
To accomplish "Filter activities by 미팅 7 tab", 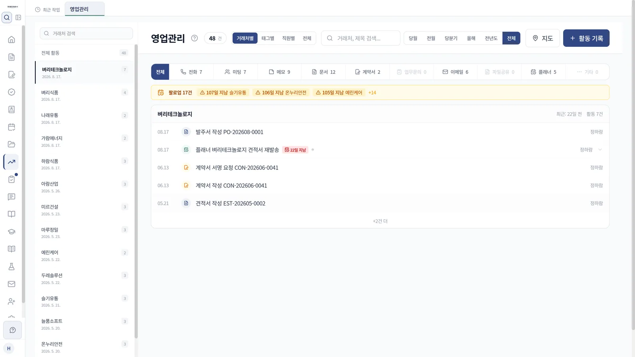I will click(235, 72).
